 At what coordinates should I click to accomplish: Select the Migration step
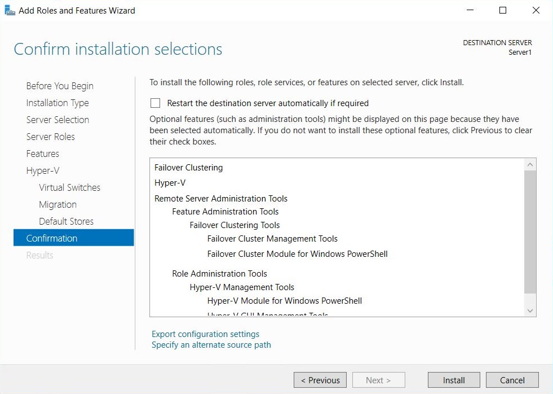[57, 204]
